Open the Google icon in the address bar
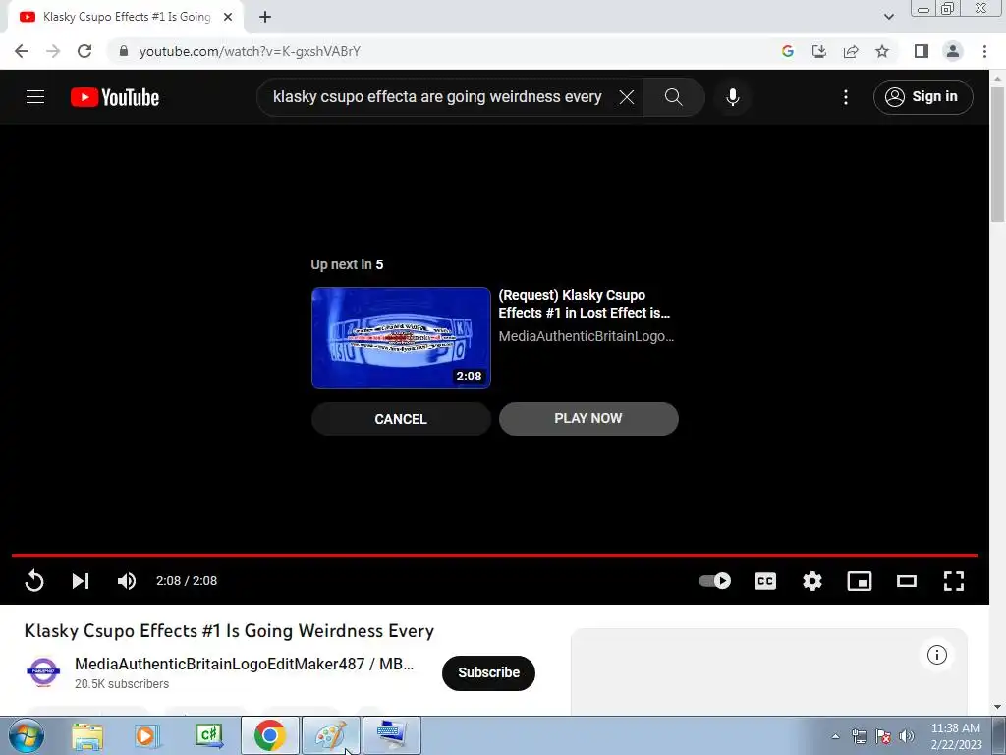The width and height of the screenshot is (1006, 755). click(788, 51)
